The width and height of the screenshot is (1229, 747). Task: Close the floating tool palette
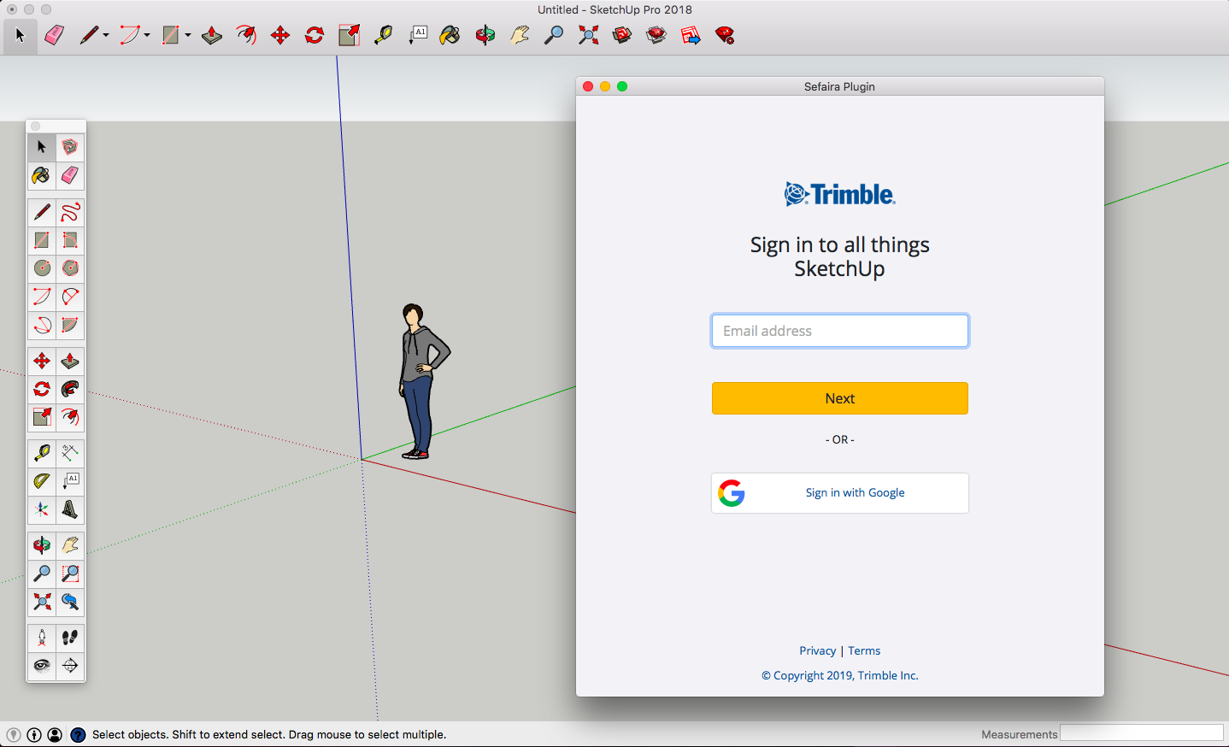point(36,126)
